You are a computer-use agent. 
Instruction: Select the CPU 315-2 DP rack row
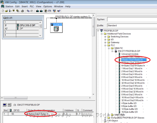point(21,25)
